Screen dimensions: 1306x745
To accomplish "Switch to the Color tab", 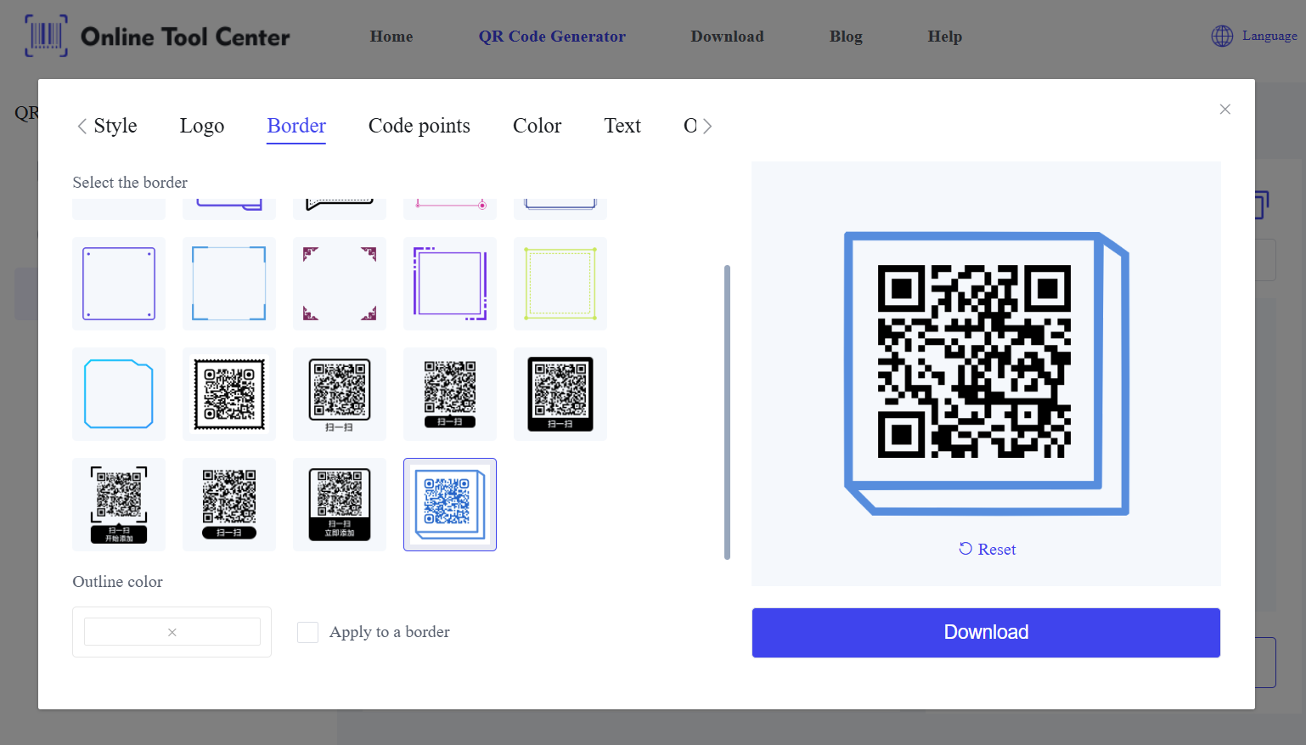I will point(538,126).
